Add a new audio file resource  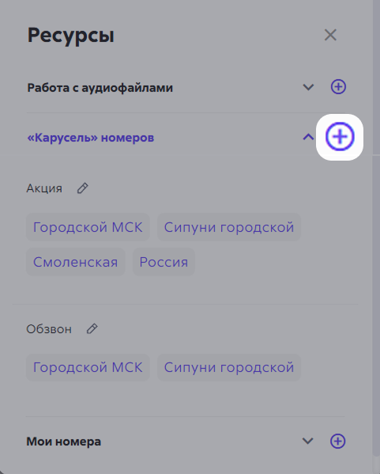point(338,87)
